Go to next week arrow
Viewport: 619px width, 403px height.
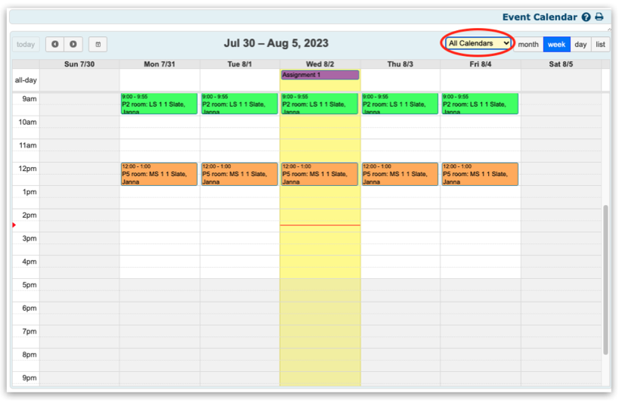(73, 44)
